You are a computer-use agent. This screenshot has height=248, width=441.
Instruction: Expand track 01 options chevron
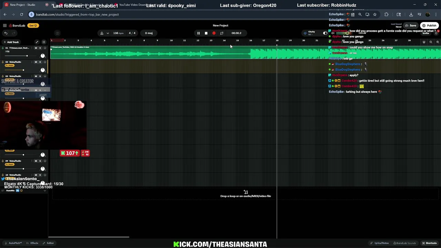45,48
